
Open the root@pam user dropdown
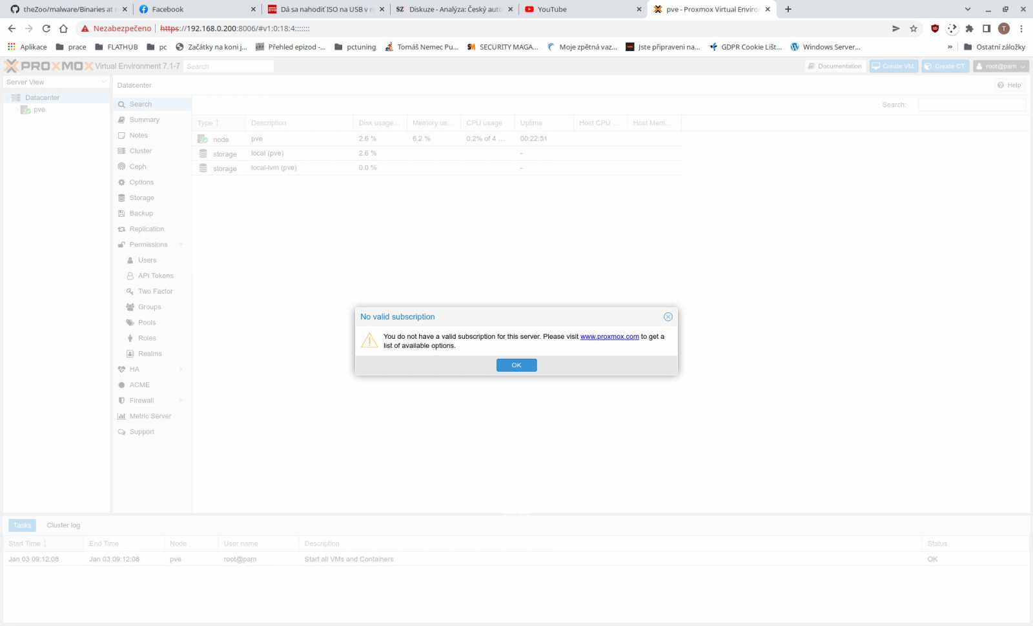pos(1001,66)
